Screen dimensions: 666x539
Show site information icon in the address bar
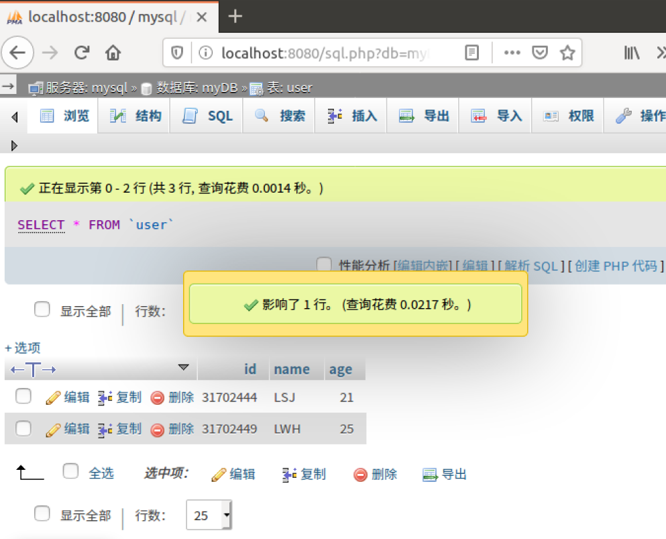pos(206,53)
